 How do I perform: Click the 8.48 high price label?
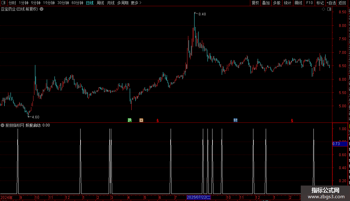click(202, 14)
